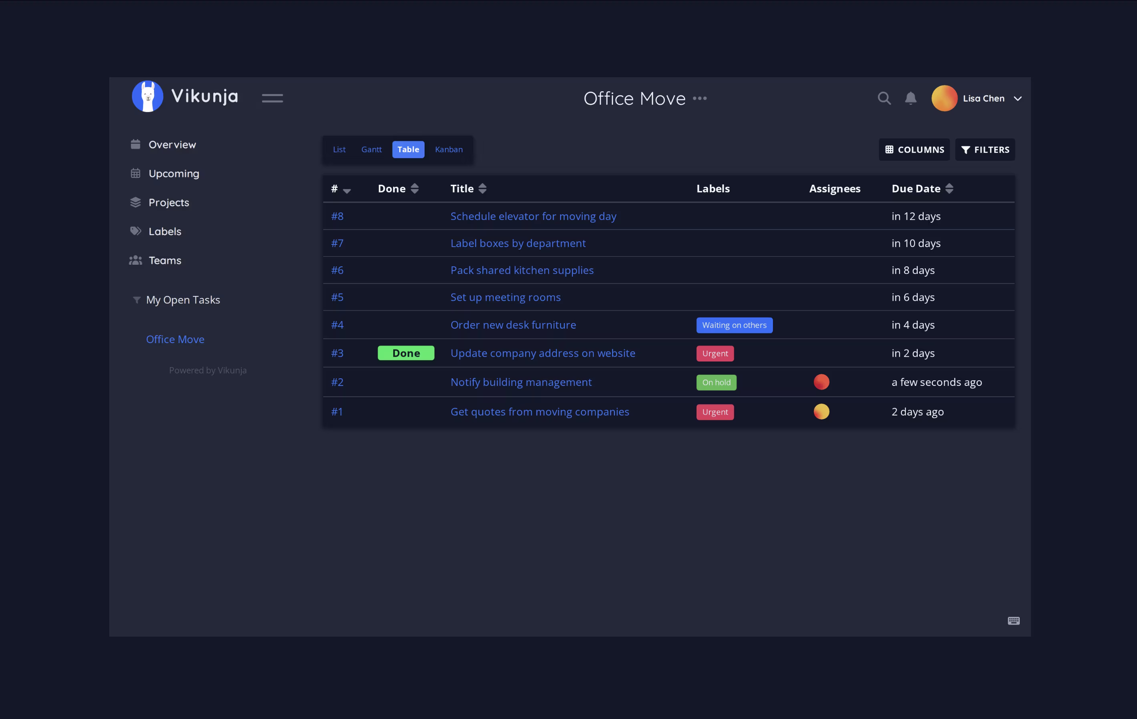Click the Vikunja llama logo

click(148, 96)
